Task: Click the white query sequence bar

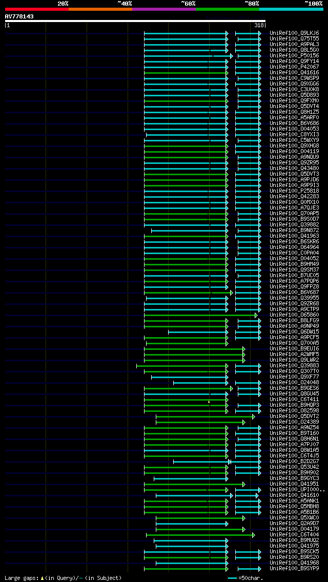Action: [135, 21]
